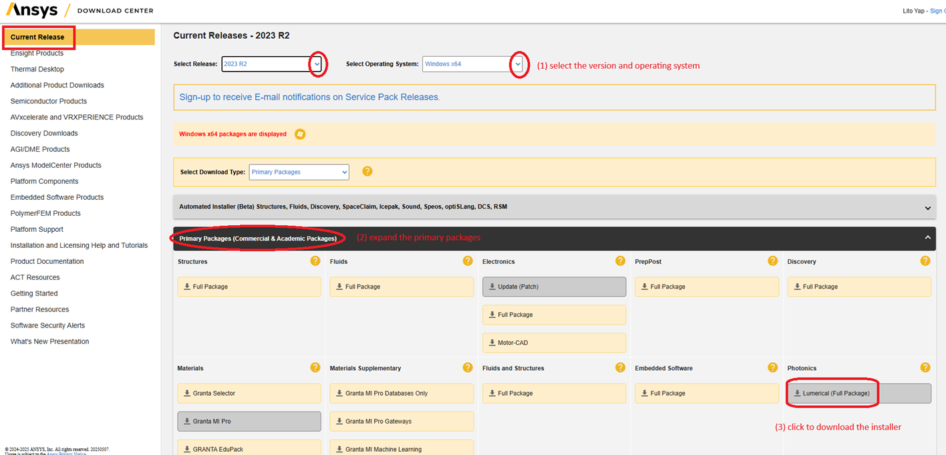Download the Discovery Full Package
This screenshot has height=455, width=946.
pyautogui.click(x=859, y=287)
